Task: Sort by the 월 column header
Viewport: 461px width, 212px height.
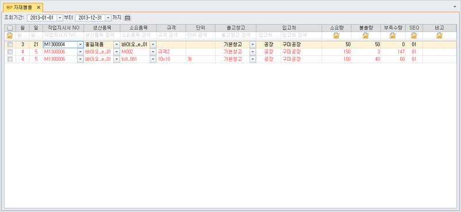Action: point(22,28)
